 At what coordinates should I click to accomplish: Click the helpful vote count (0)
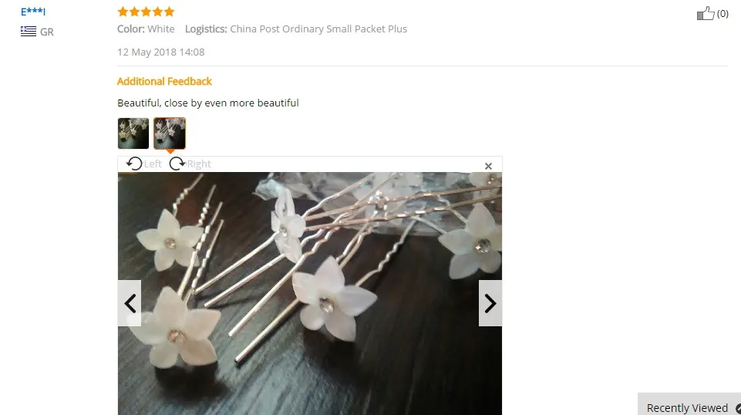click(722, 14)
